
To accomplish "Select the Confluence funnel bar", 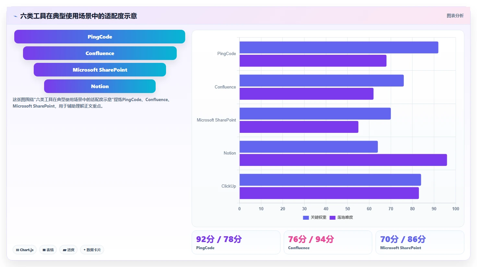I will (x=100, y=53).
